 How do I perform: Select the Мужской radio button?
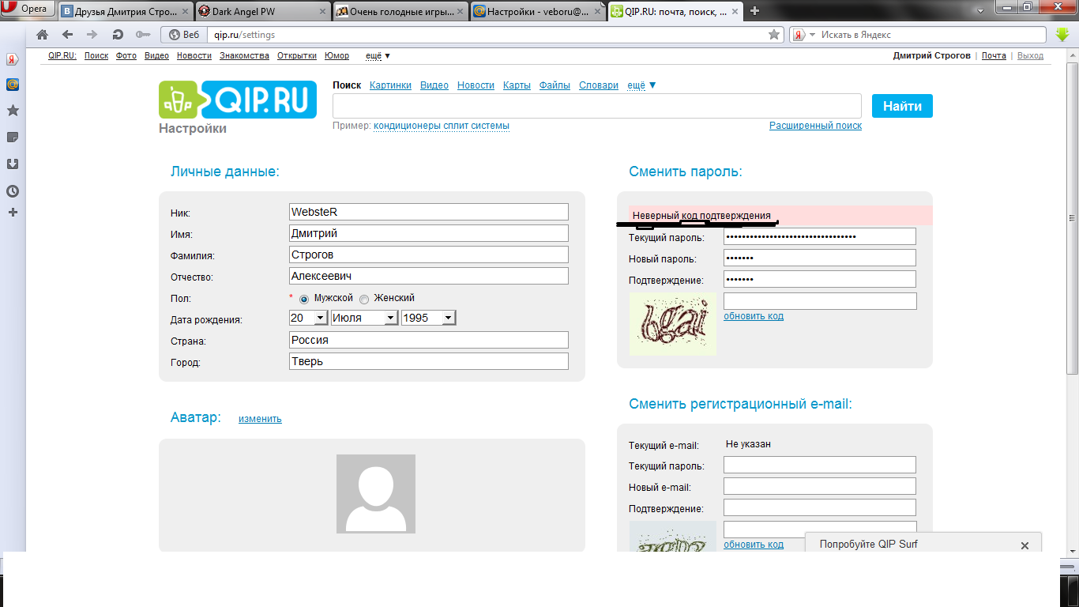click(304, 299)
